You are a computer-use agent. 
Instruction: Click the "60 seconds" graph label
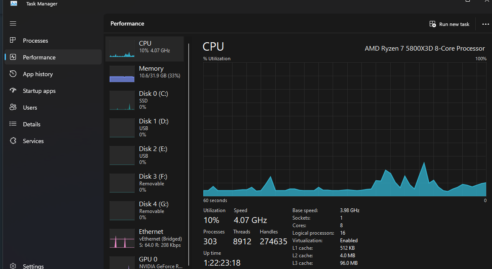215,200
